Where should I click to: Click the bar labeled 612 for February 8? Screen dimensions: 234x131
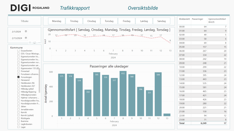click(x=123, y=94)
